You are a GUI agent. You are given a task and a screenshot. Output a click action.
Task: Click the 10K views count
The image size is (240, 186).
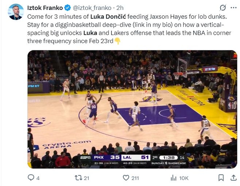click(184, 178)
